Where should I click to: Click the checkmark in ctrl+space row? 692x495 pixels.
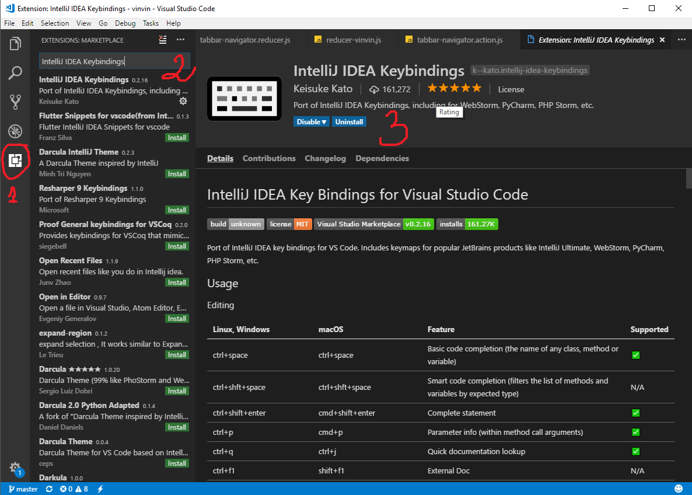point(635,355)
